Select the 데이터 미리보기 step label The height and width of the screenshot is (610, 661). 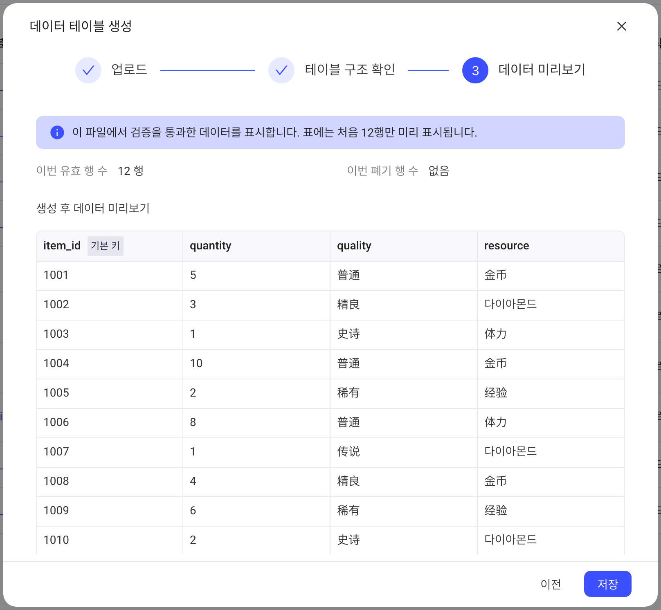point(542,70)
